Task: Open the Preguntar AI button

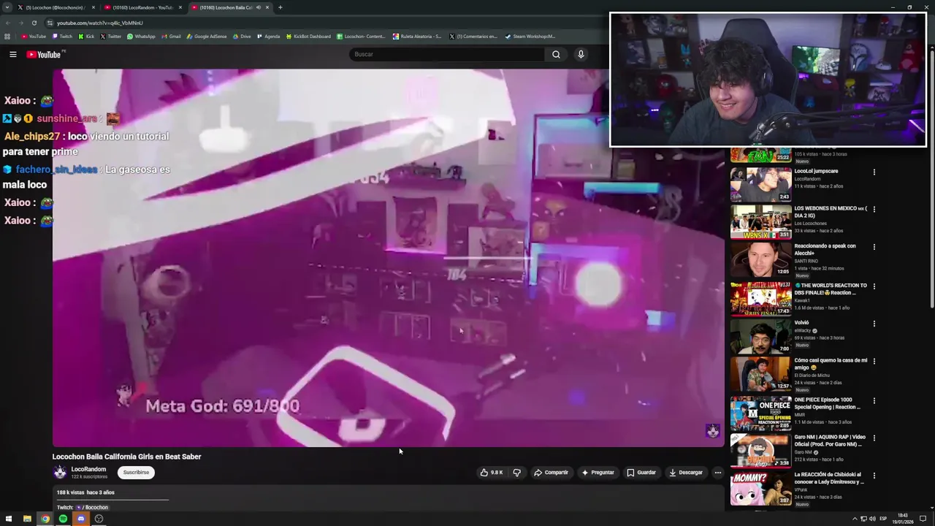Action: [598, 473]
